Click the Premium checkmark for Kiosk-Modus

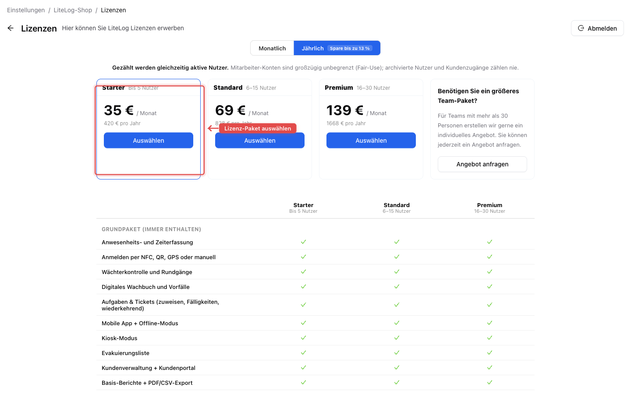coord(489,338)
